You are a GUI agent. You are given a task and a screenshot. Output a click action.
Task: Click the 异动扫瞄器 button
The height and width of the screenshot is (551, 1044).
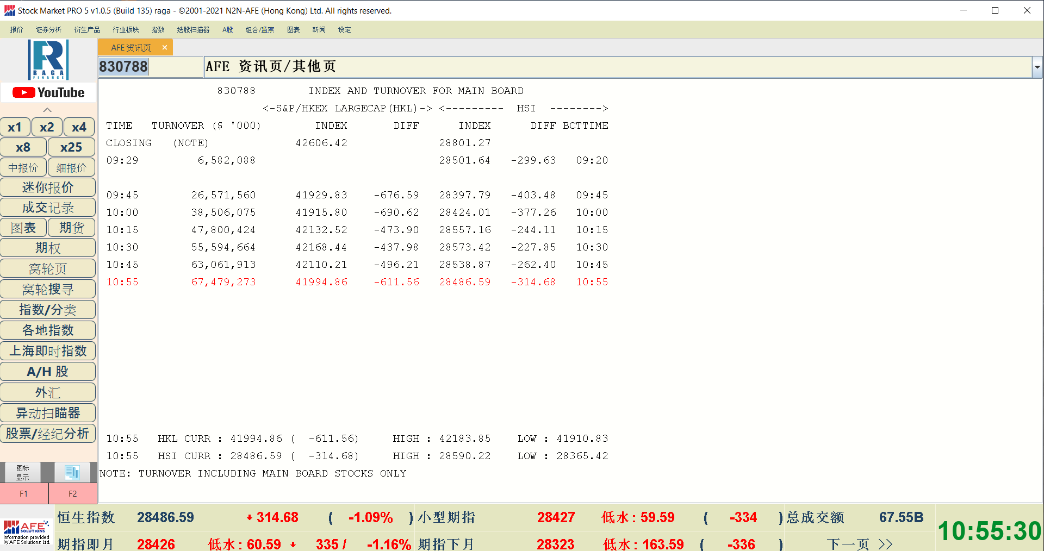(48, 413)
